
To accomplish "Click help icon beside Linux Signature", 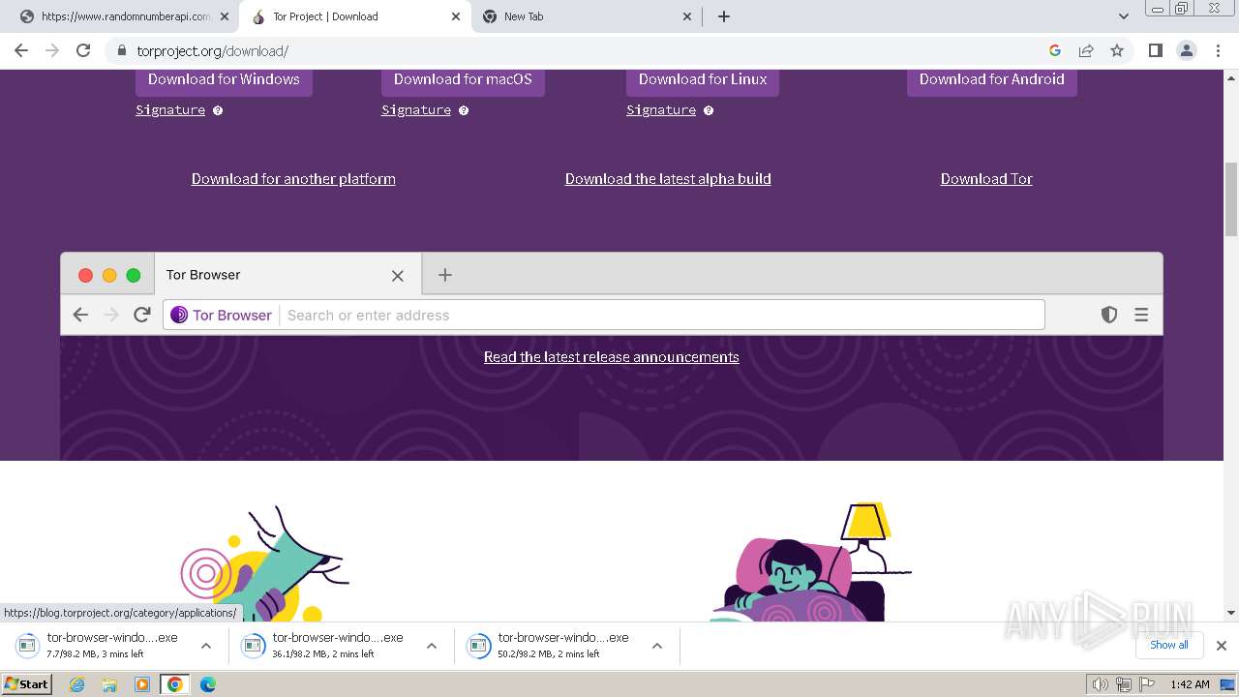I will point(709,110).
